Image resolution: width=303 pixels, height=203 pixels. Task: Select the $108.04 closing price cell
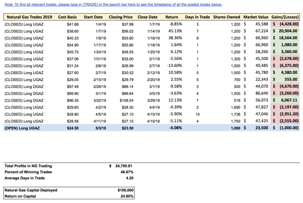pos(126,101)
